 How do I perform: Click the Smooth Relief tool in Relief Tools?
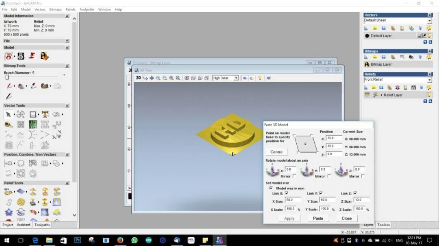pos(9,202)
